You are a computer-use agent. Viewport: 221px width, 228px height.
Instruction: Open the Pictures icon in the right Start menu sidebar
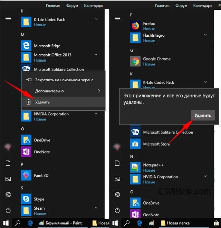117,179
